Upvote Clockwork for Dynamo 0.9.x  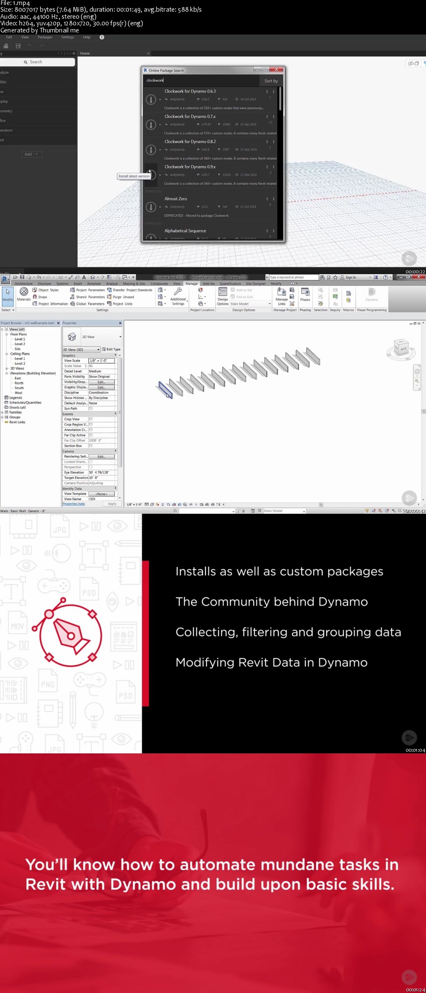pos(267,167)
